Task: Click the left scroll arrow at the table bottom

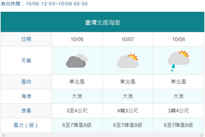Action: pyautogui.click(x=3, y=135)
